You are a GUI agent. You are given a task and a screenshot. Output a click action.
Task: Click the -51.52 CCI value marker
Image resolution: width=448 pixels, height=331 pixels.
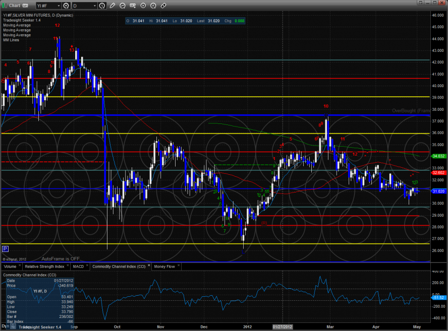[438, 298]
